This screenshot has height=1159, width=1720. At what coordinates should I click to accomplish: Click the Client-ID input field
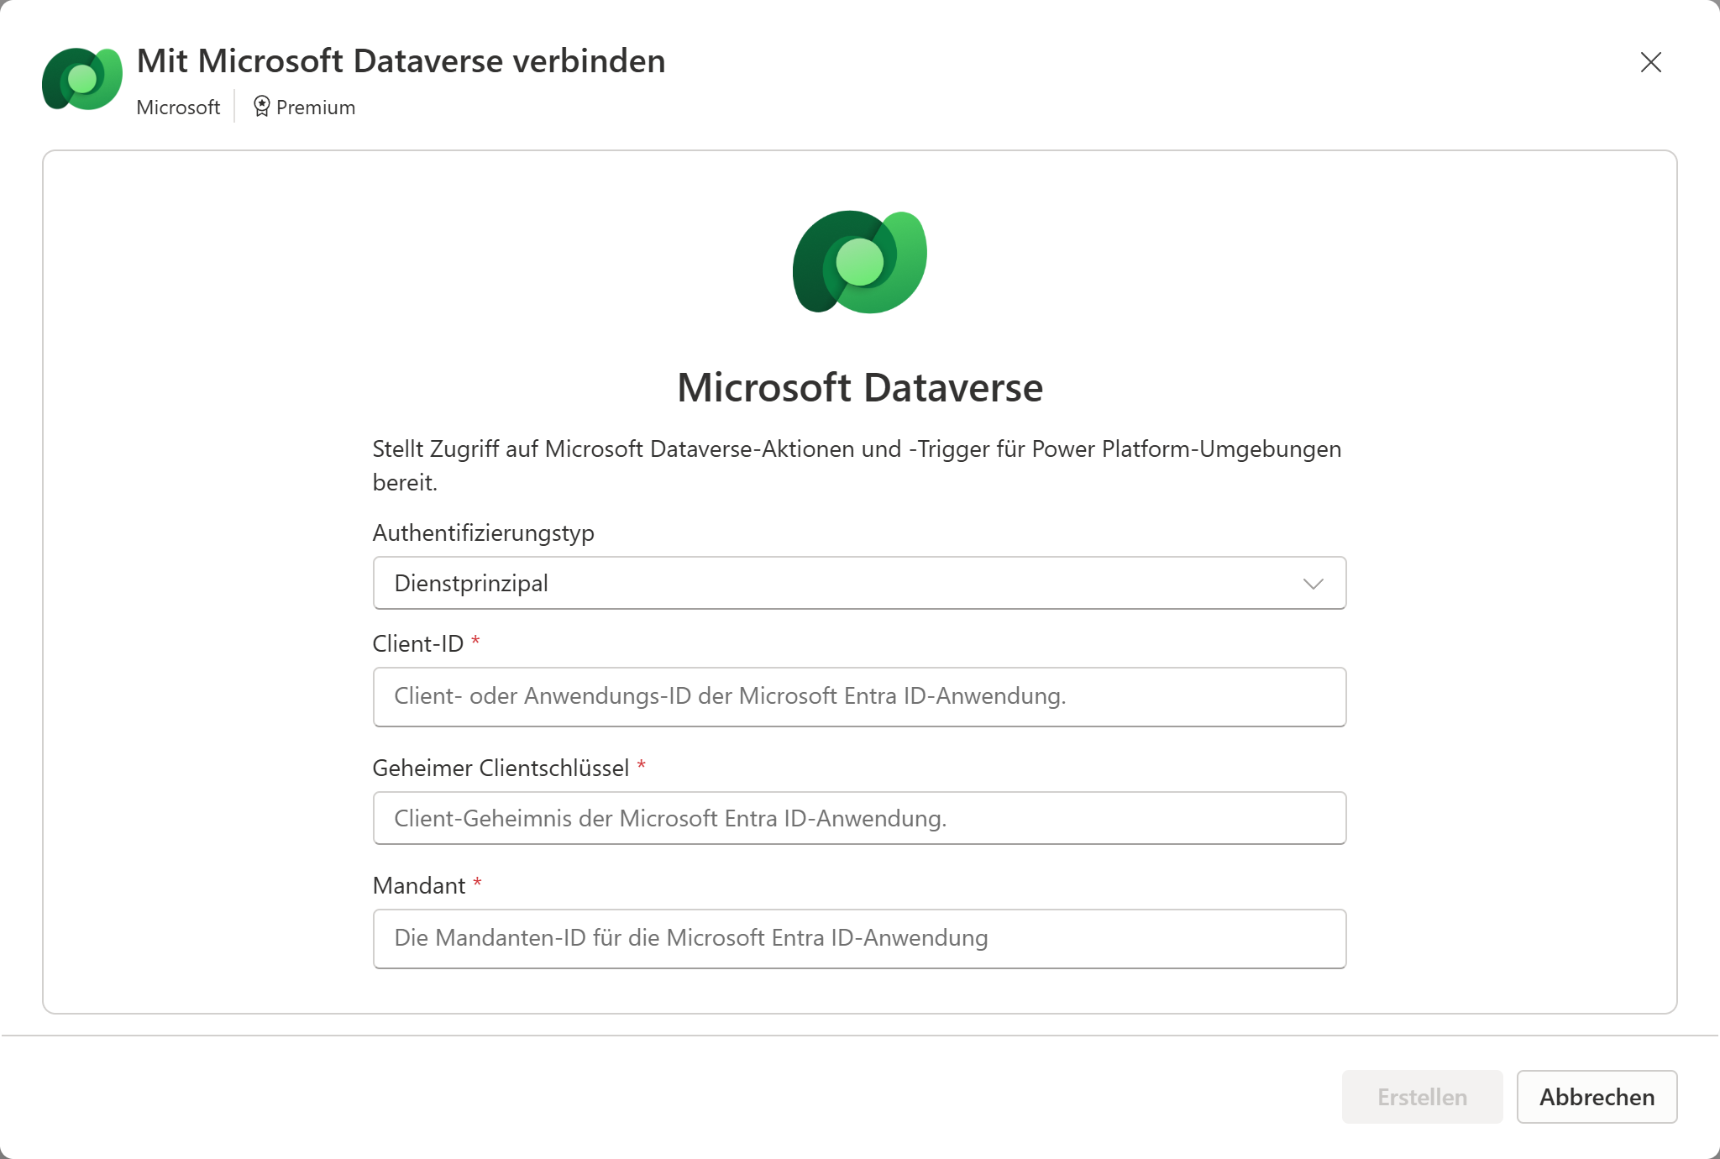859,696
